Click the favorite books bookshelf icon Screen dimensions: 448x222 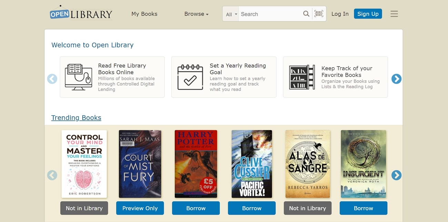303,77
